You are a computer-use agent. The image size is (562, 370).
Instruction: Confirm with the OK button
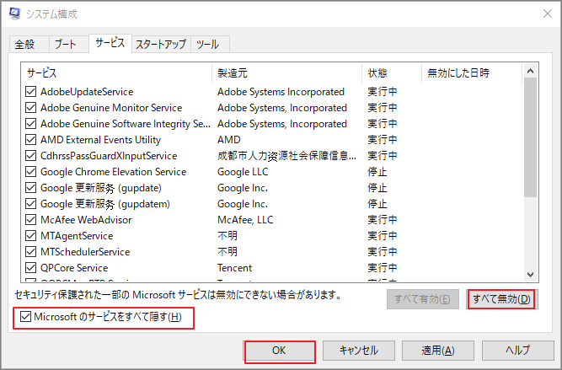tap(280, 351)
